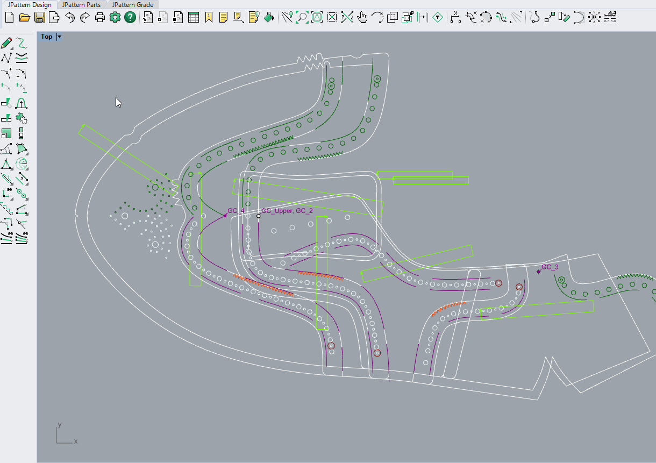Screen dimensions: 656x463
Task: Select the pan hand tool
Action: tap(362, 18)
